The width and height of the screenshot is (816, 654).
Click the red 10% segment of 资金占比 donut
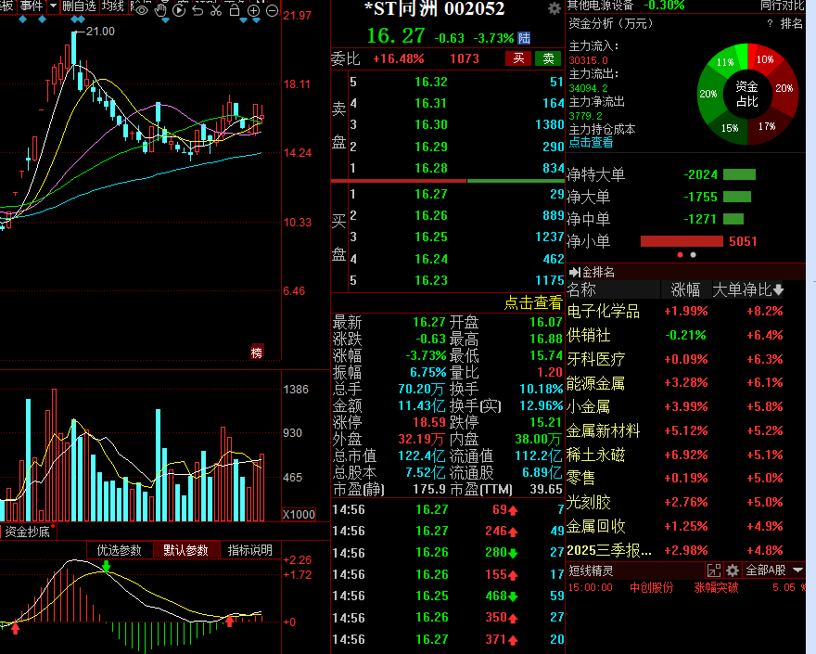(x=764, y=59)
